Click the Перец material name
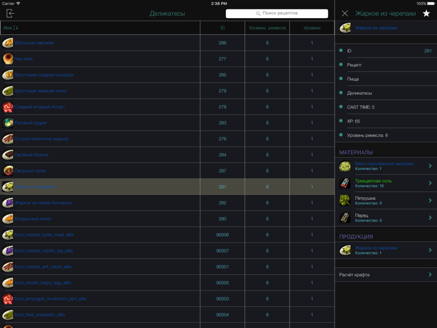 coord(361,216)
